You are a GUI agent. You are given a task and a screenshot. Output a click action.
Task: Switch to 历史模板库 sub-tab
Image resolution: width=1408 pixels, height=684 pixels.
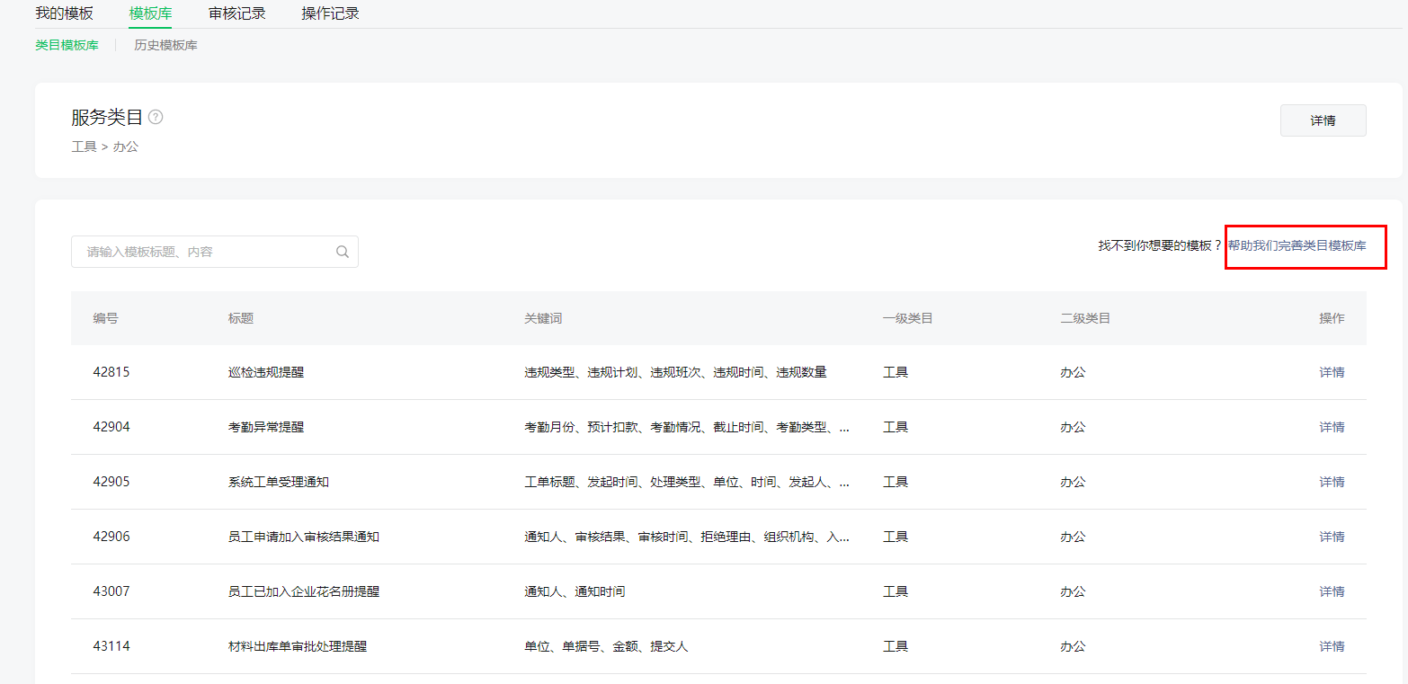[165, 45]
